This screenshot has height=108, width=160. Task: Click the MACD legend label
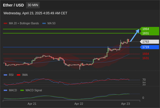coord(13,90)
